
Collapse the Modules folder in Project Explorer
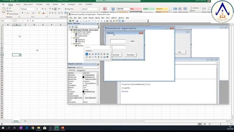pyautogui.click(x=72, y=44)
